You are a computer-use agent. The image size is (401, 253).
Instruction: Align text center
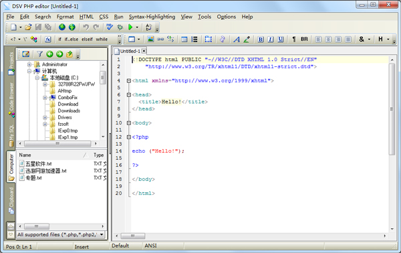click(328, 39)
